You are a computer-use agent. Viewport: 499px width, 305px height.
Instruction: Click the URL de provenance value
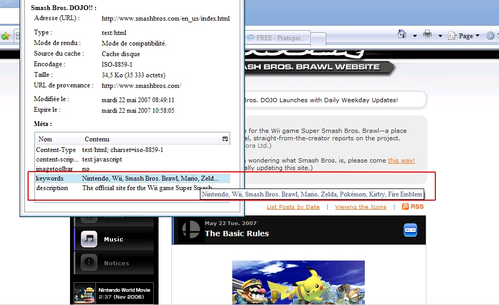point(142,86)
